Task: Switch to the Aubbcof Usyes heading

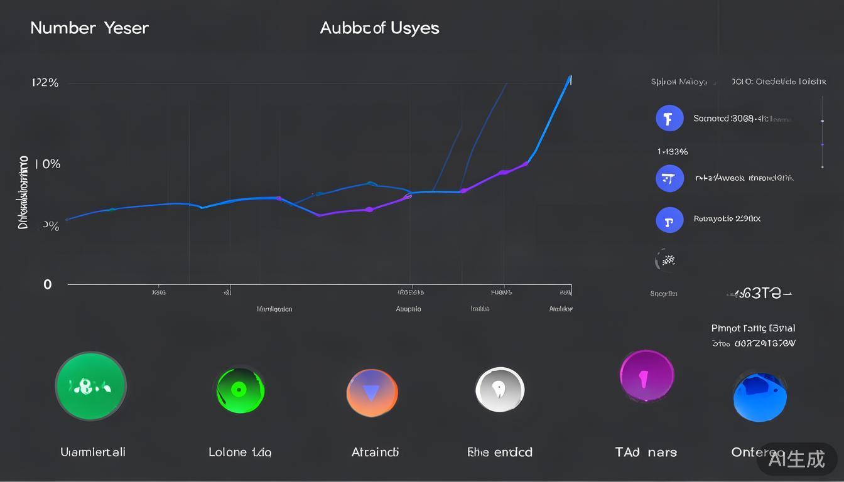Action: [x=379, y=28]
